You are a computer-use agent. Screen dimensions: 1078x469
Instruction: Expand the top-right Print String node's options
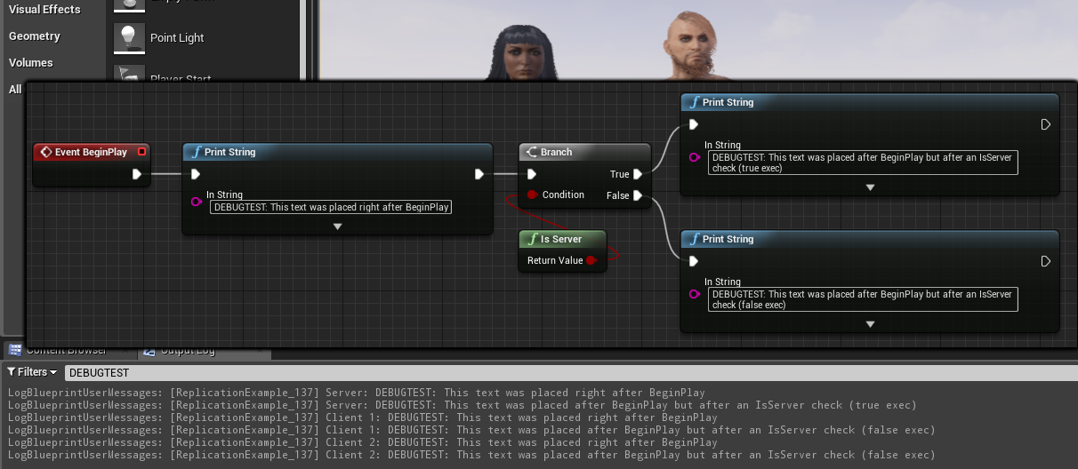[870, 187]
